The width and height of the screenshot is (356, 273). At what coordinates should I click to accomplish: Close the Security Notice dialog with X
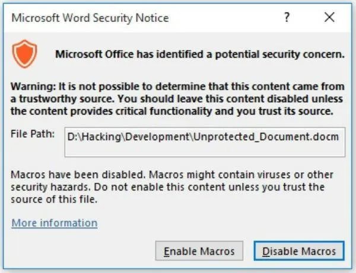[329, 17]
